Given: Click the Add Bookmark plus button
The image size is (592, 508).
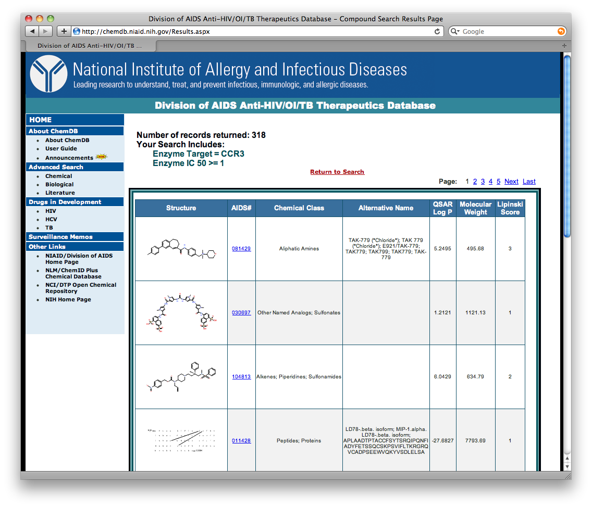Looking at the screenshot, I should coord(64,31).
